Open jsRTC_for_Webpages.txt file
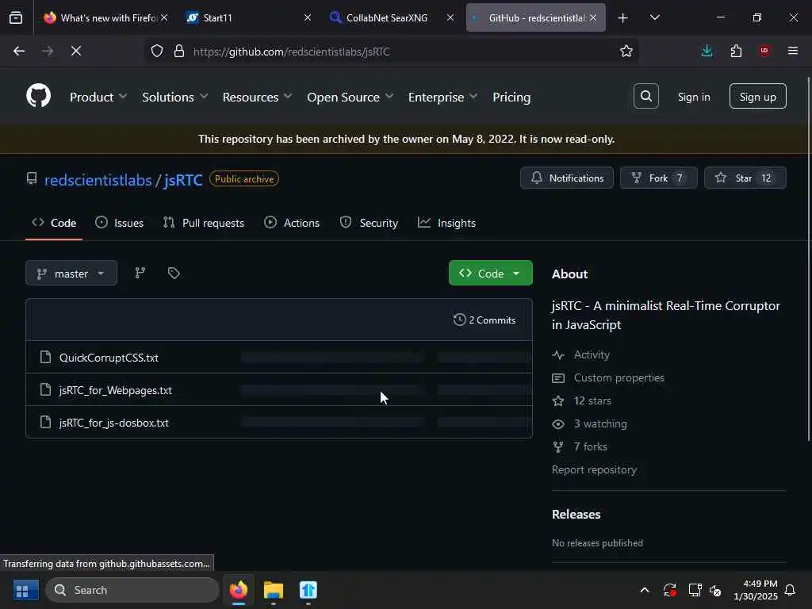The width and height of the screenshot is (812, 609). click(115, 390)
